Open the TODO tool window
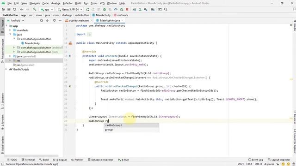The width and height of the screenshot is (296, 166). click(12, 160)
